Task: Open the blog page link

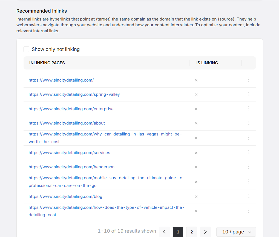Action: (x=65, y=196)
